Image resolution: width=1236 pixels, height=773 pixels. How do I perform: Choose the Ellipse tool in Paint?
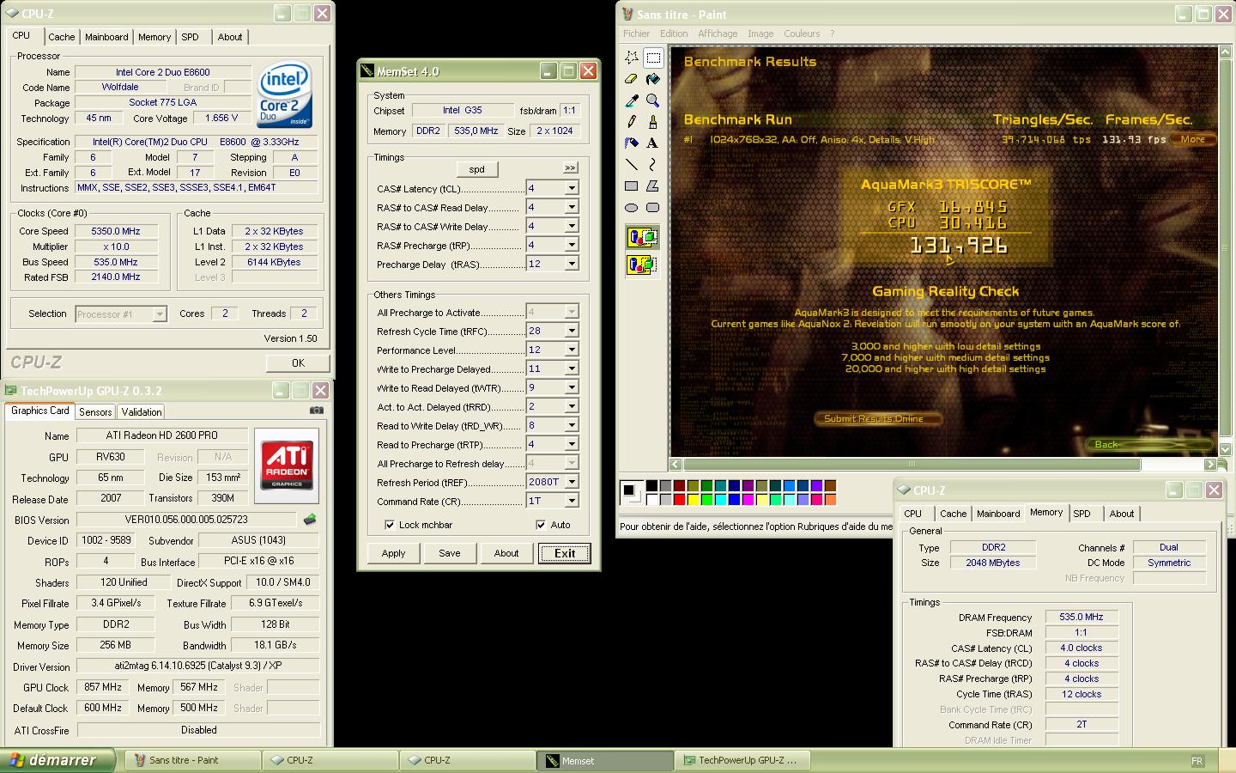[x=632, y=207]
